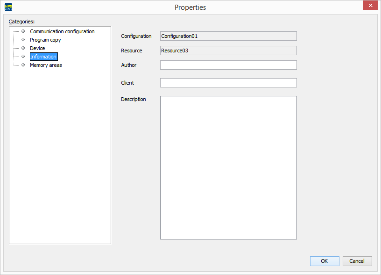This screenshot has height=275, width=381.
Task: Select the Device category
Action: 37,48
